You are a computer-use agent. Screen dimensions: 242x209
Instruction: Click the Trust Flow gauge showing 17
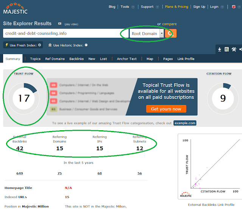[23, 98]
